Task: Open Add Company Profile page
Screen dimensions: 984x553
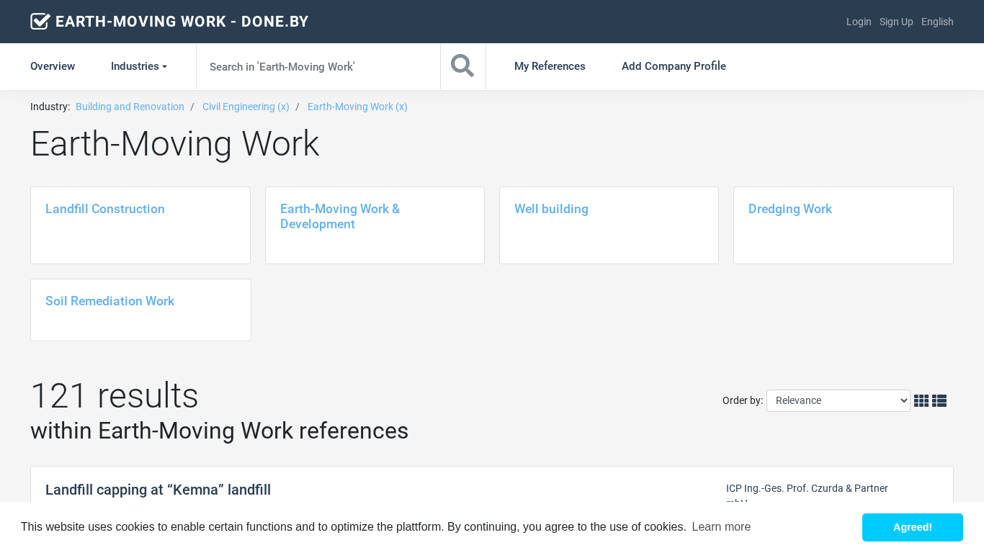Action: click(x=674, y=66)
